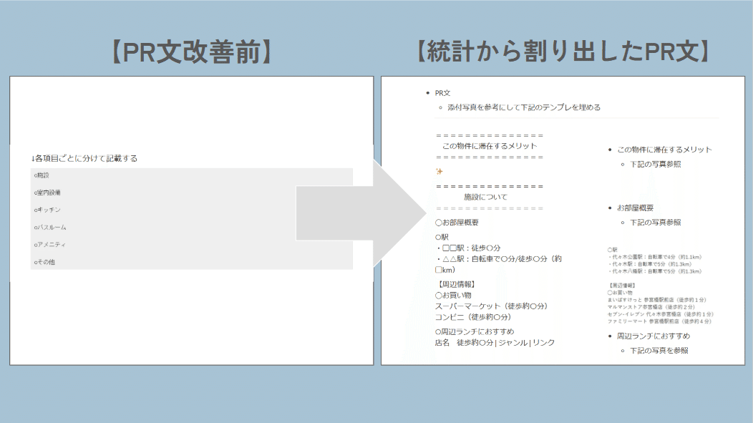Click '○お部屋概要' in the template

(457, 223)
